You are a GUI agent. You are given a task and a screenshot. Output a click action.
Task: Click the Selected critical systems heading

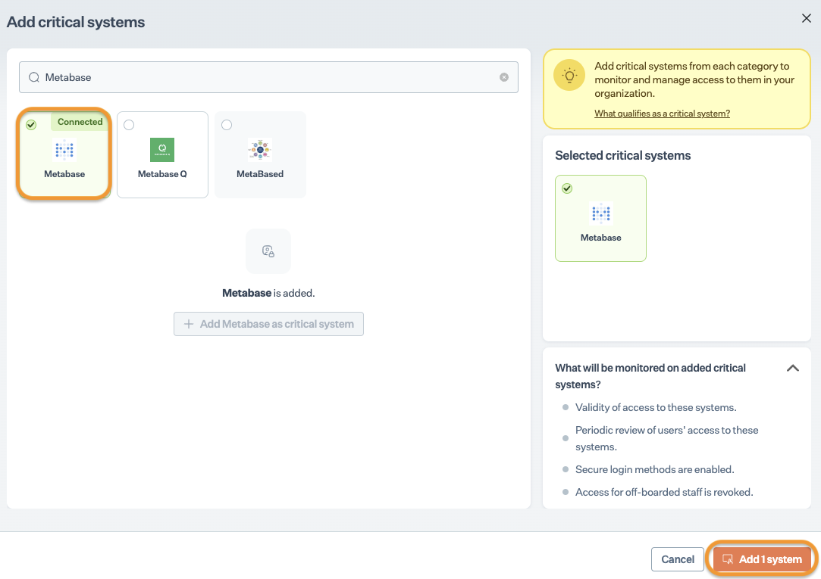(x=622, y=156)
